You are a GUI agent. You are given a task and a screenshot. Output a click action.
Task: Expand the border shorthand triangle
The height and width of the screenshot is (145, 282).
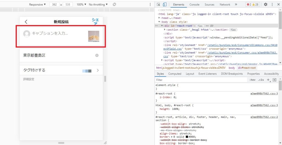[x=172, y=137]
